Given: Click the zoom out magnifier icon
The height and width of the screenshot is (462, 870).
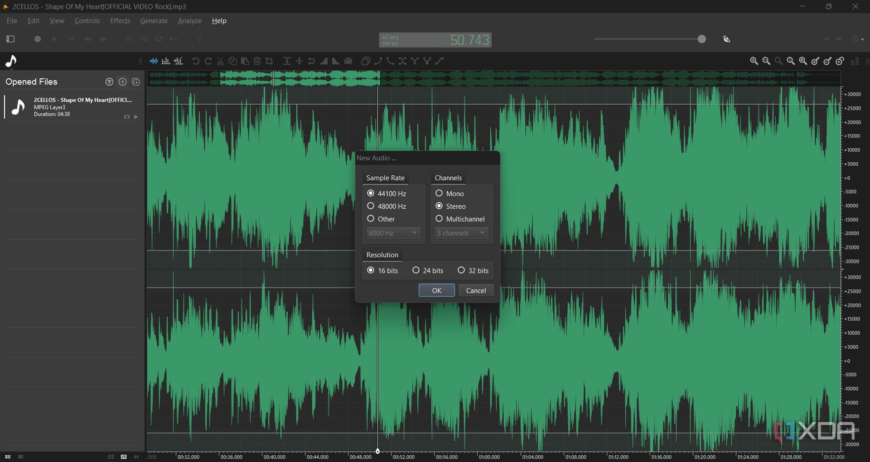Looking at the screenshot, I should [x=766, y=61].
